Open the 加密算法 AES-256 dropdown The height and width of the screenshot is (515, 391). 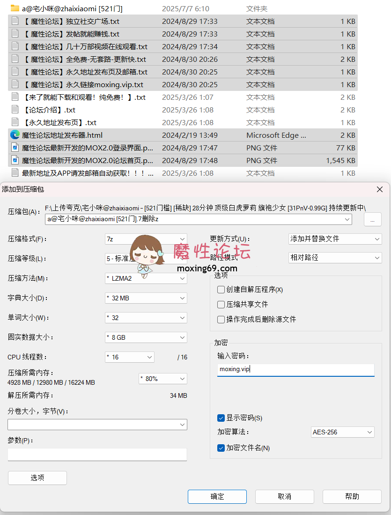click(342, 432)
